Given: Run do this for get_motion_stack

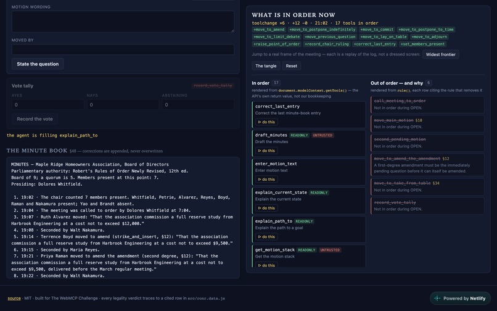Looking at the screenshot, I should click(x=266, y=265).
